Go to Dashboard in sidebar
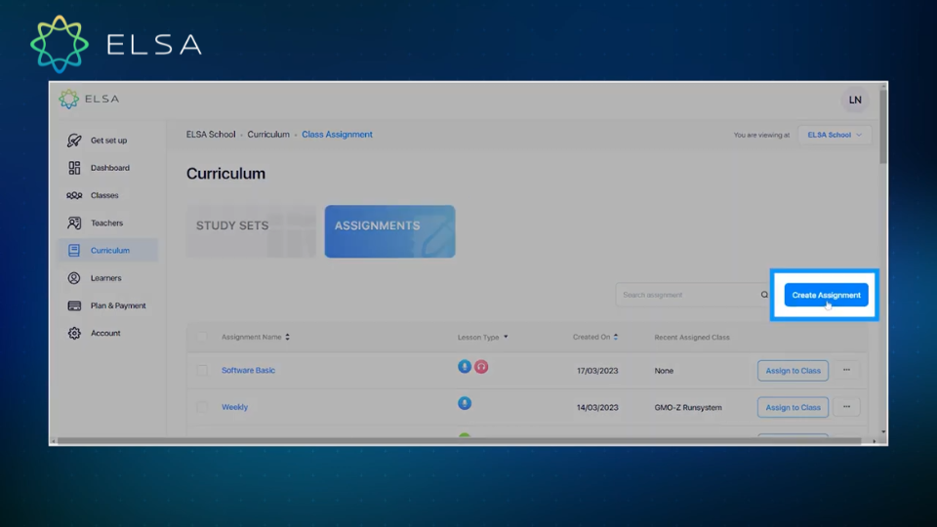The height and width of the screenshot is (527, 937). tap(108, 168)
